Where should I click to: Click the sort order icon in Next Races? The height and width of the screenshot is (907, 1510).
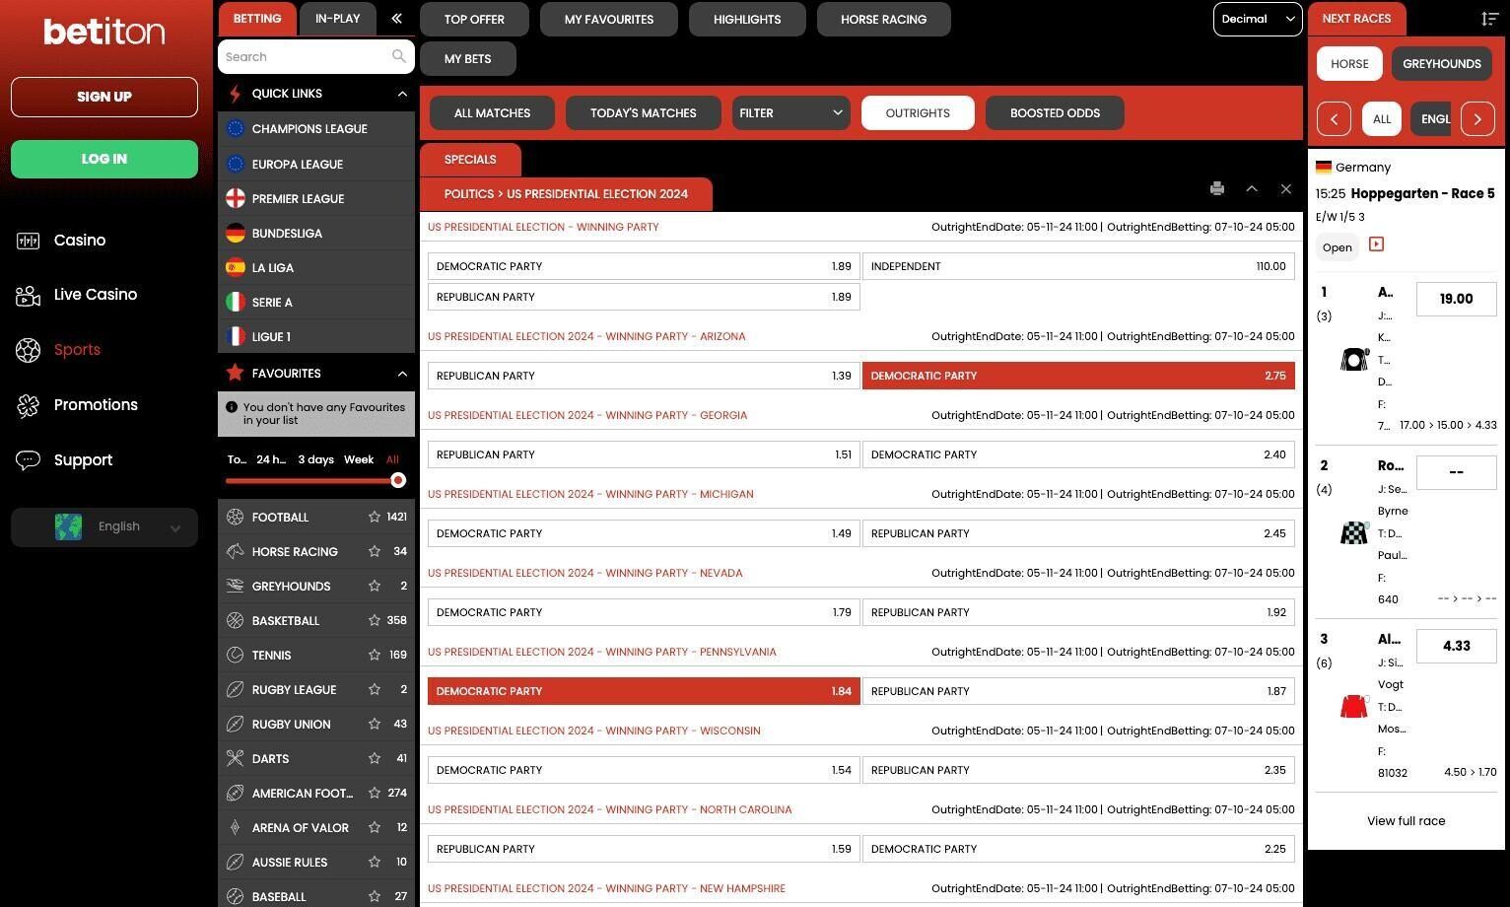[1489, 19]
